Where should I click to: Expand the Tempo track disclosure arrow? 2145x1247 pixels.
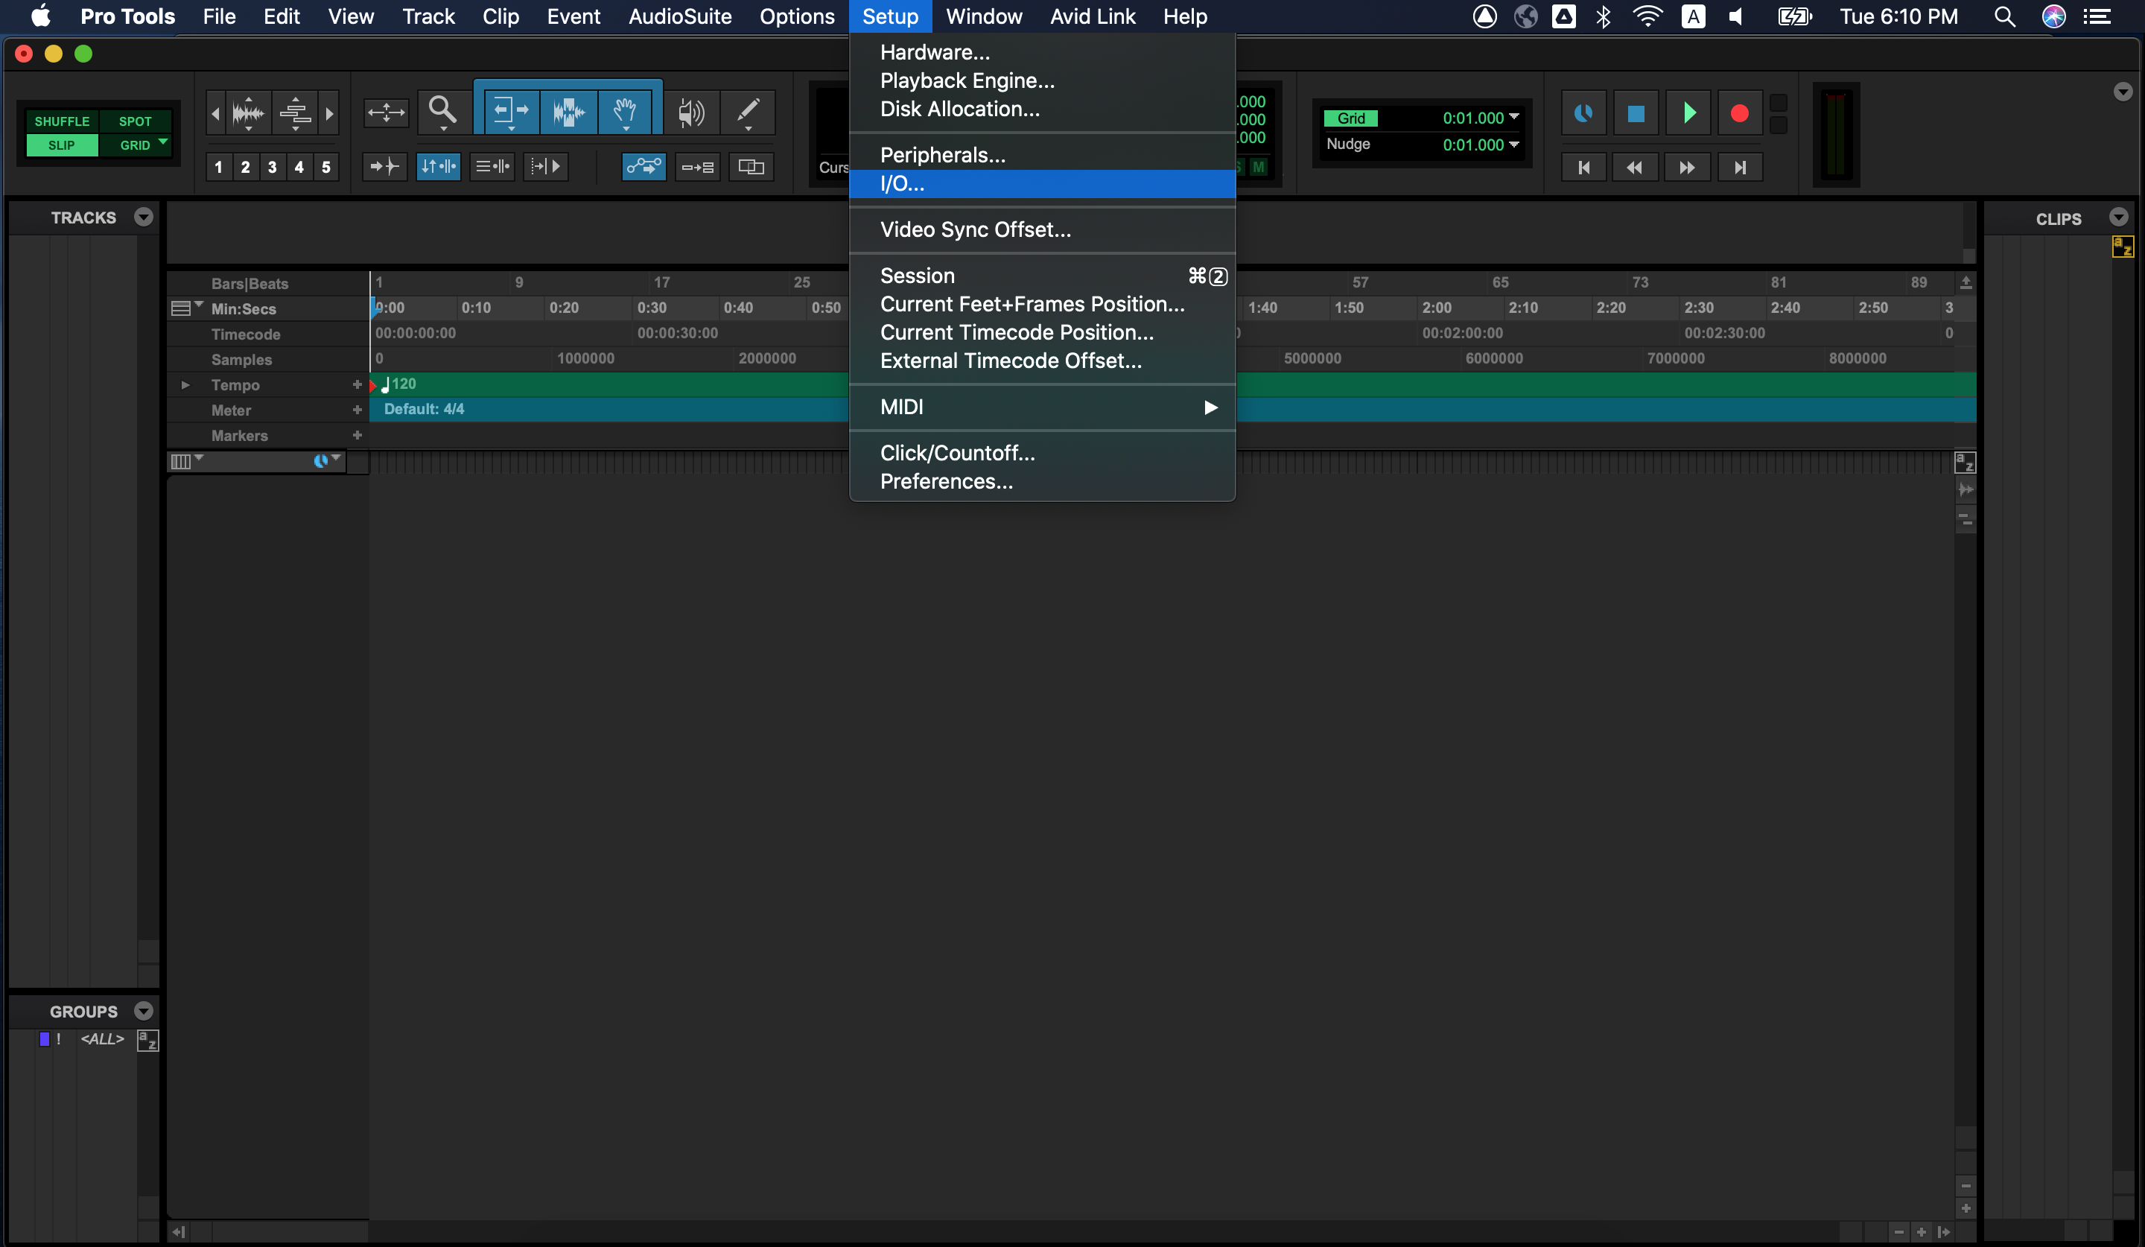[182, 383]
